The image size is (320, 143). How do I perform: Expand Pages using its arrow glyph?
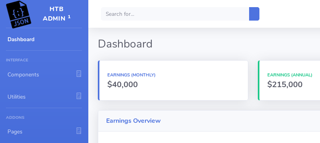79,131
